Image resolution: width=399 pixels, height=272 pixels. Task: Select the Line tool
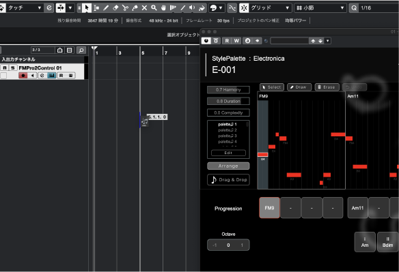tap(182, 8)
